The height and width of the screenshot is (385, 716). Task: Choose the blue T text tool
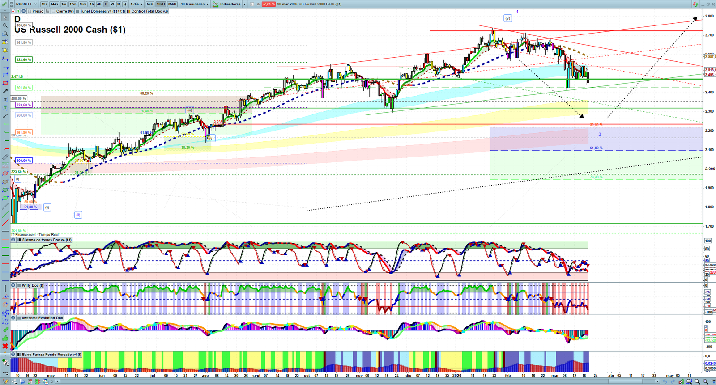pyautogui.click(x=5, y=99)
